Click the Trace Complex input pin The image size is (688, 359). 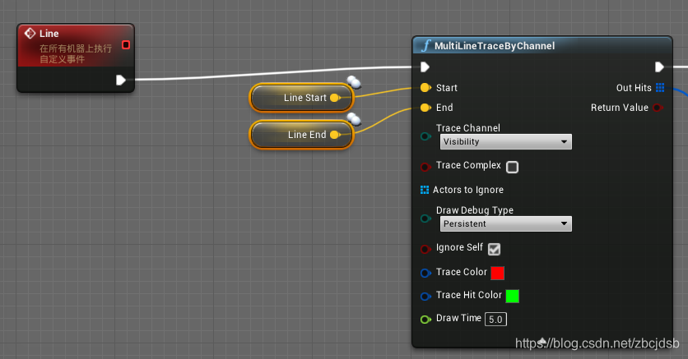point(425,167)
